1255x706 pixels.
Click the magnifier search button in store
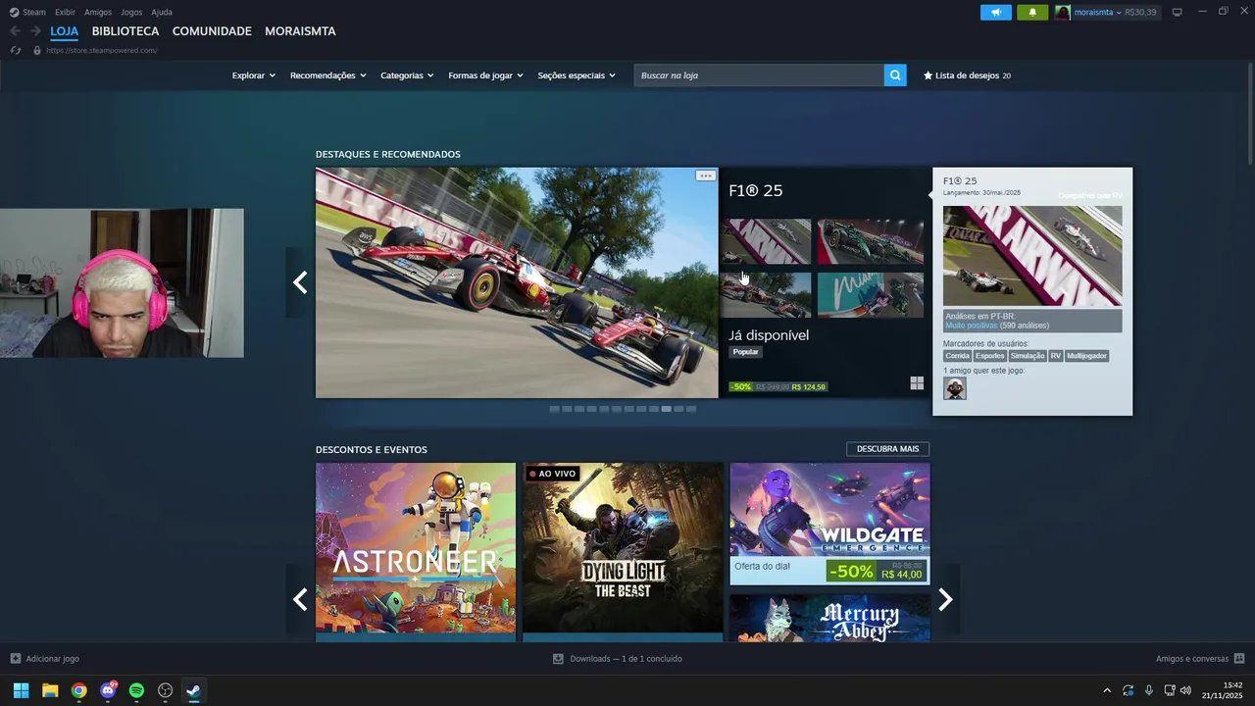pos(895,76)
